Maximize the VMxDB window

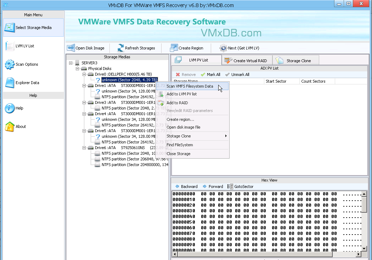point(349,4)
